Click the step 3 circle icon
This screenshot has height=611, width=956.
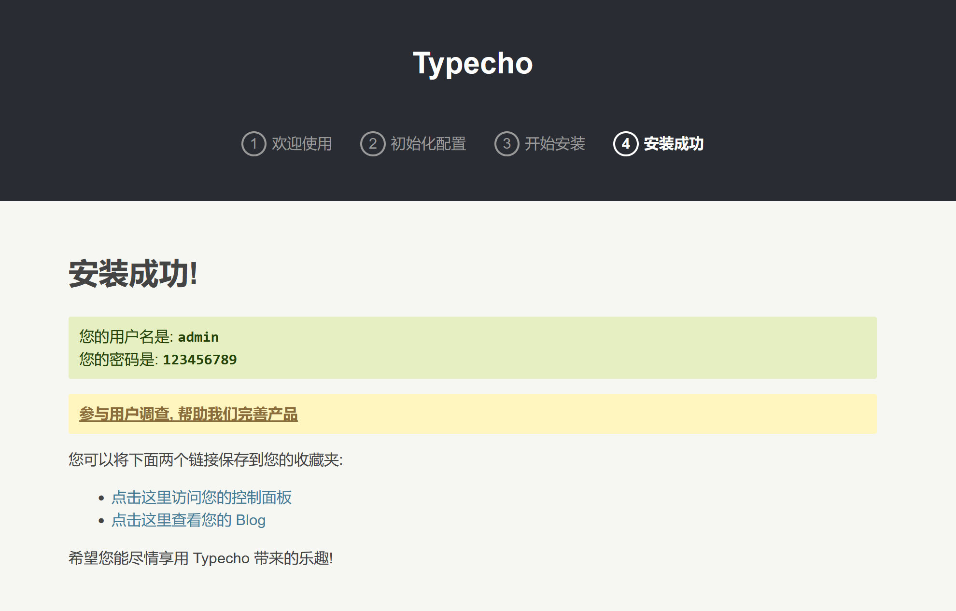click(x=506, y=144)
